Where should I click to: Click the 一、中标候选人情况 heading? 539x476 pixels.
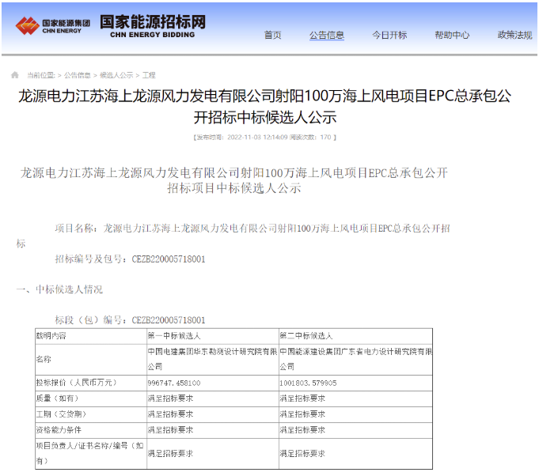point(59,289)
